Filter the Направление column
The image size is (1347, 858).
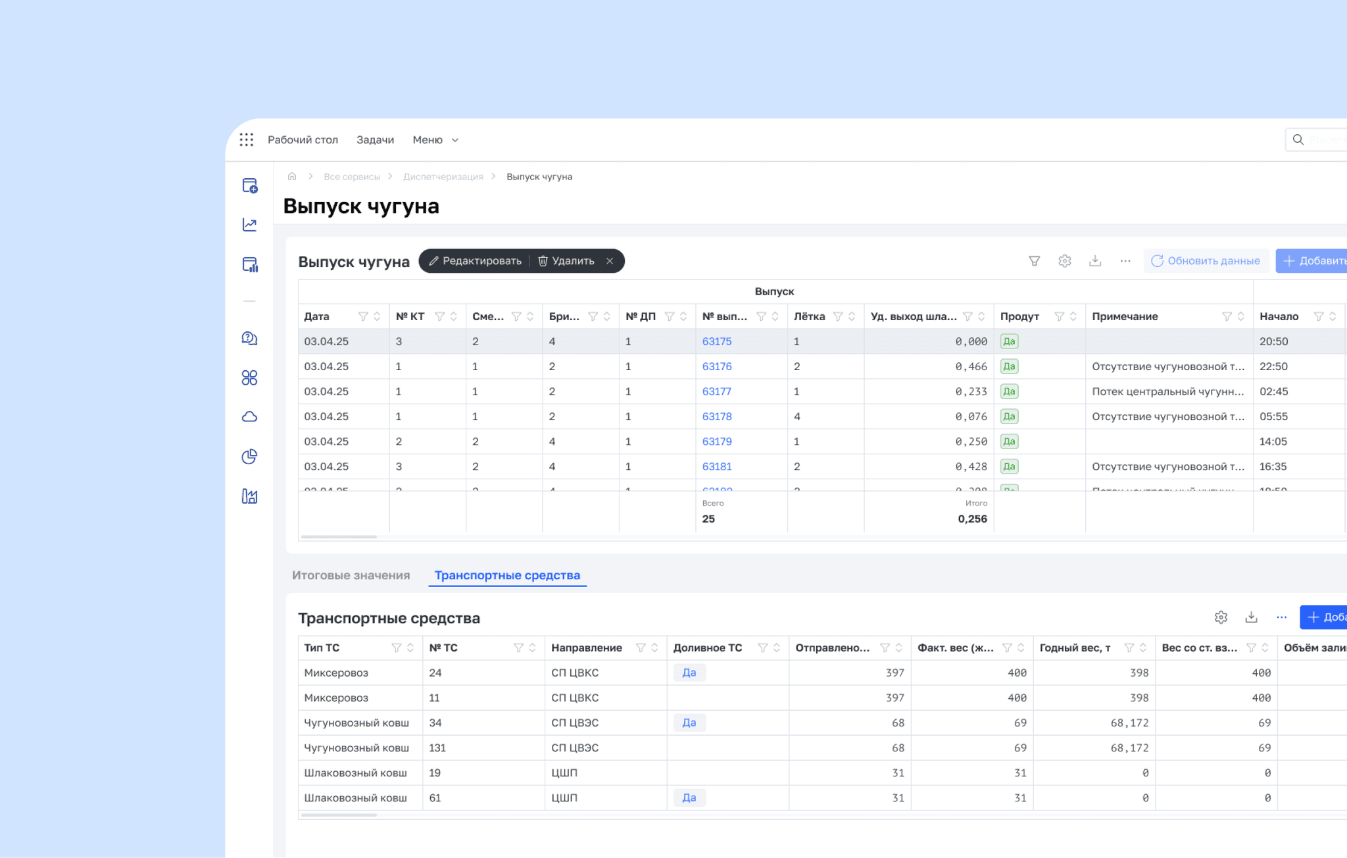(640, 648)
